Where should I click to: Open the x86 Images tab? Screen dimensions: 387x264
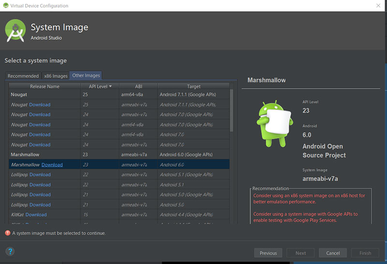point(56,76)
